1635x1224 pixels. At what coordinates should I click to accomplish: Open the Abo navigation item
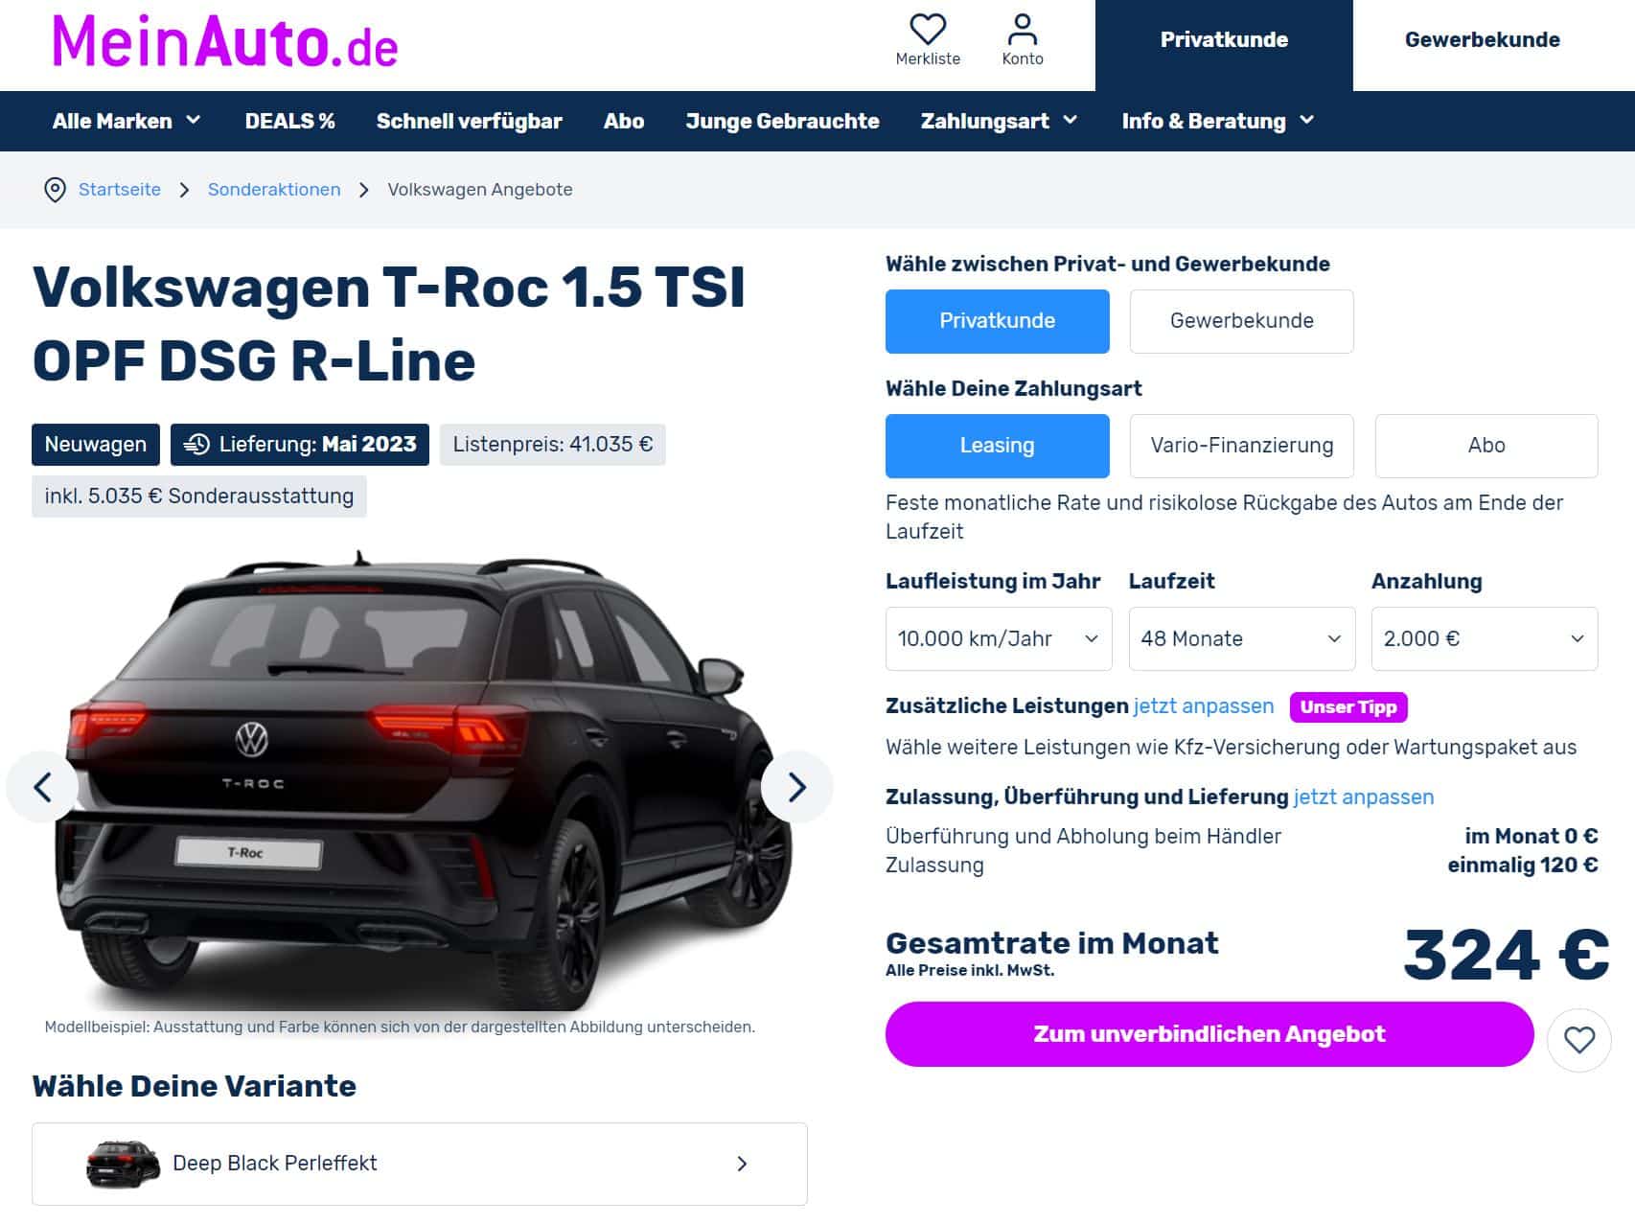624,121
